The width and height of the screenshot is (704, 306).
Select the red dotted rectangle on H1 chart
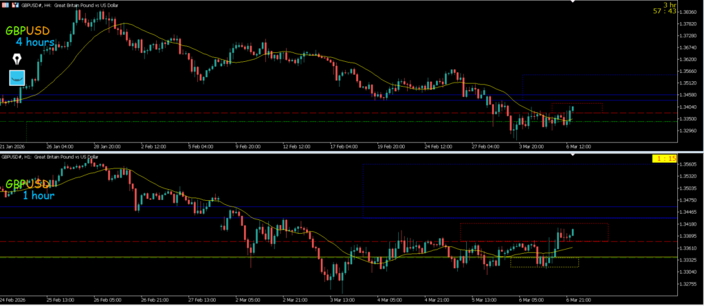533,232
